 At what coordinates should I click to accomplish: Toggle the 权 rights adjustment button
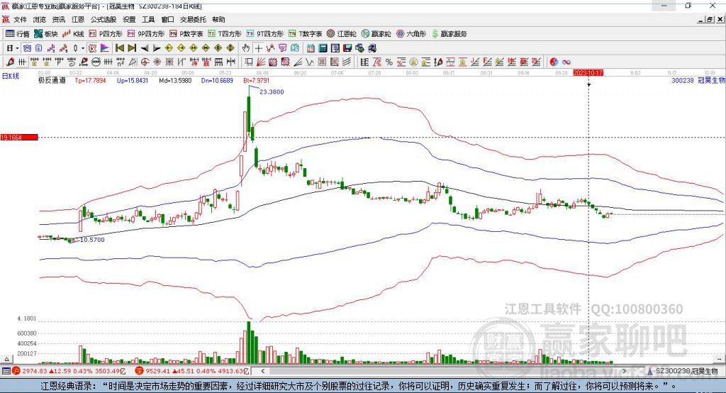click(92, 48)
